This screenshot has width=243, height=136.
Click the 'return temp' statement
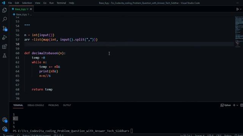click(x=42, y=90)
